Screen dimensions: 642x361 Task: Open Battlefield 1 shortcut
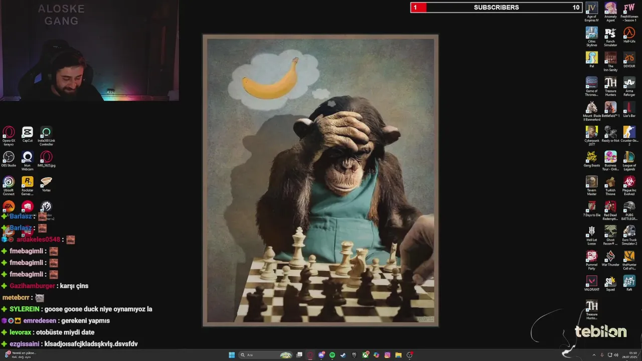point(610,109)
